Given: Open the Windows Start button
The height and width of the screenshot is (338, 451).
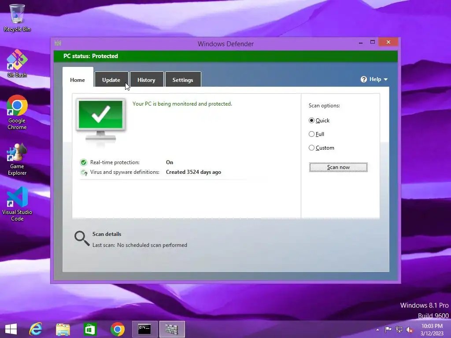Looking at the screenshot, I should coord(11,329).
